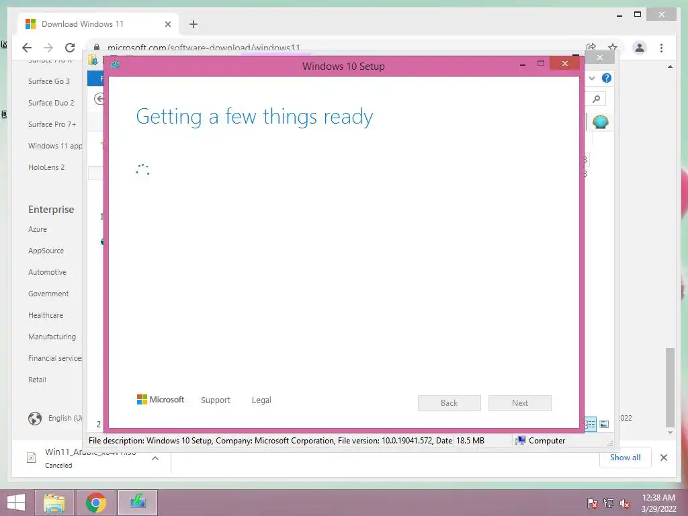The height and width of the screenshot is (516, 688).
Task: Click the Explorer search magnifier
Action: pos(596,99)
